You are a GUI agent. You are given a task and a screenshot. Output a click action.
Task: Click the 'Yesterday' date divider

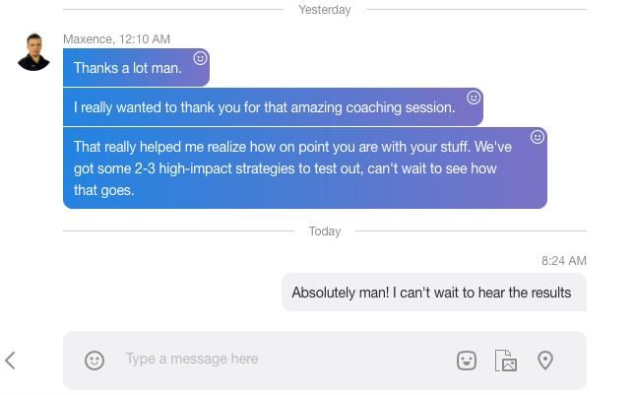click(x=325, y=9)
